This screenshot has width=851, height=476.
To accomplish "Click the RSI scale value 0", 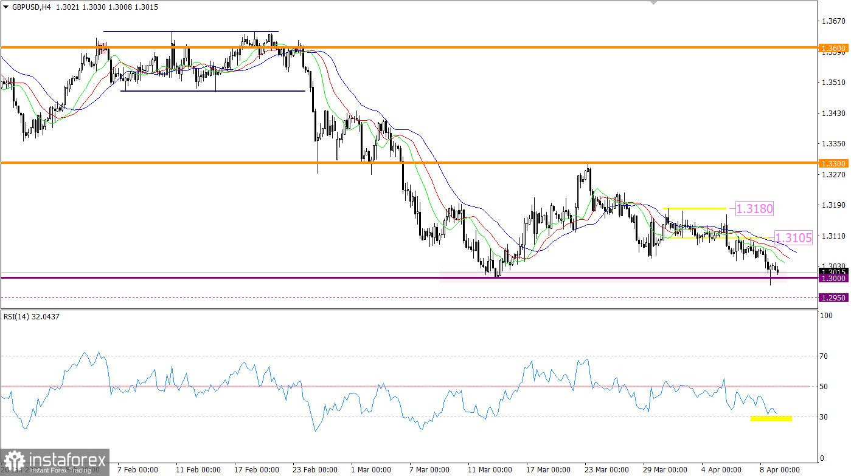I will 823,458.
